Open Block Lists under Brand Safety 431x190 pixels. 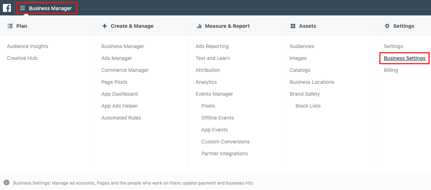point(308,106)
